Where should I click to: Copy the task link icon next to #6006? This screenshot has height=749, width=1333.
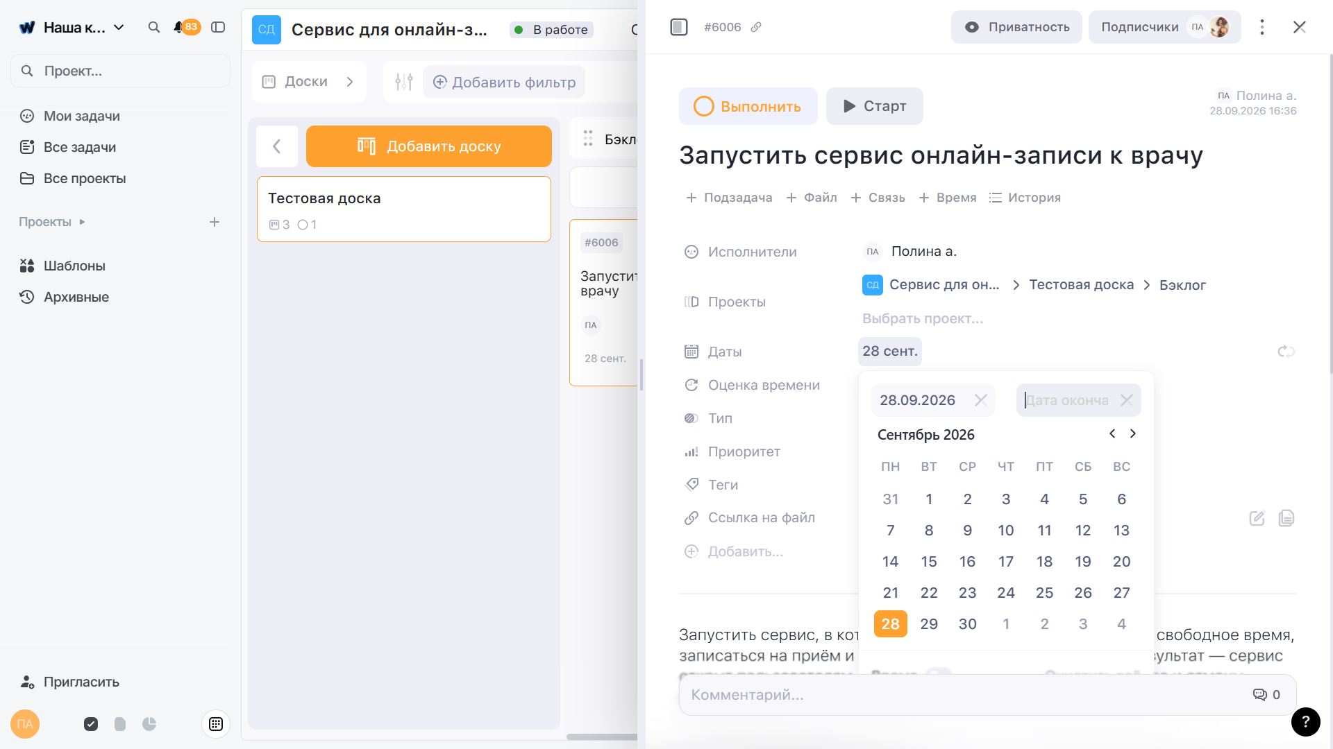pyautogui.click(x=756, y=27)
